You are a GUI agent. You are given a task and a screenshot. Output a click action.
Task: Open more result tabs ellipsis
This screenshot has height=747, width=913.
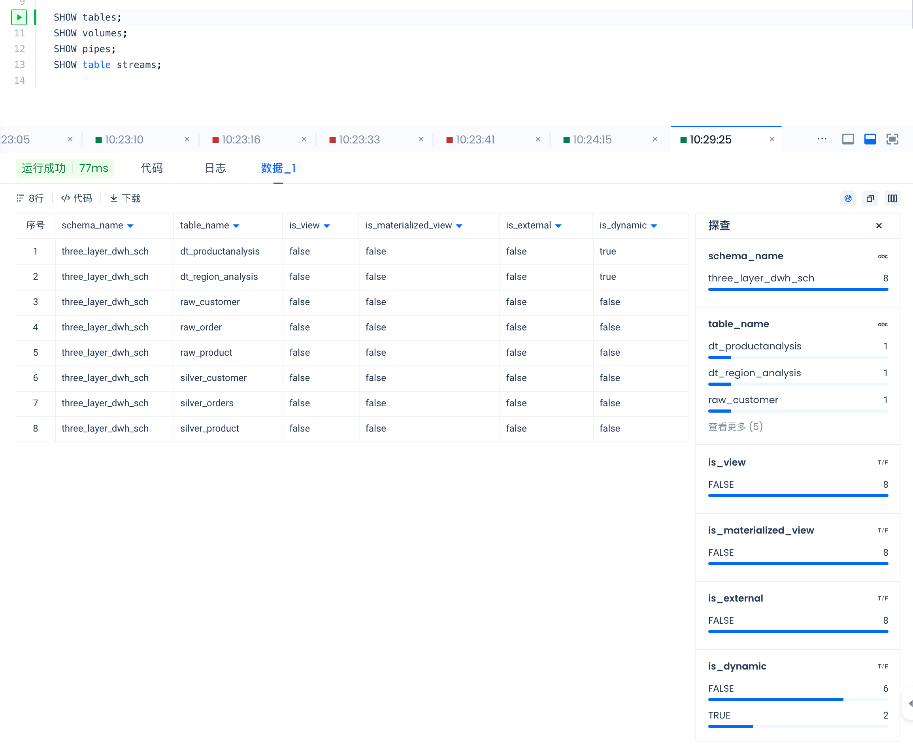(822, 139)
